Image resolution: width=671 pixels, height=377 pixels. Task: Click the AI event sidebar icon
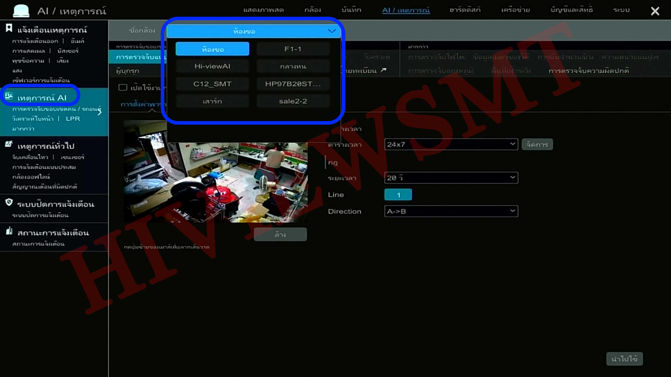pos(9,96)
